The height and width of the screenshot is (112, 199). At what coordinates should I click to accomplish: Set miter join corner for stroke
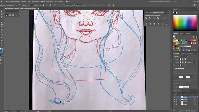(180, 62)
